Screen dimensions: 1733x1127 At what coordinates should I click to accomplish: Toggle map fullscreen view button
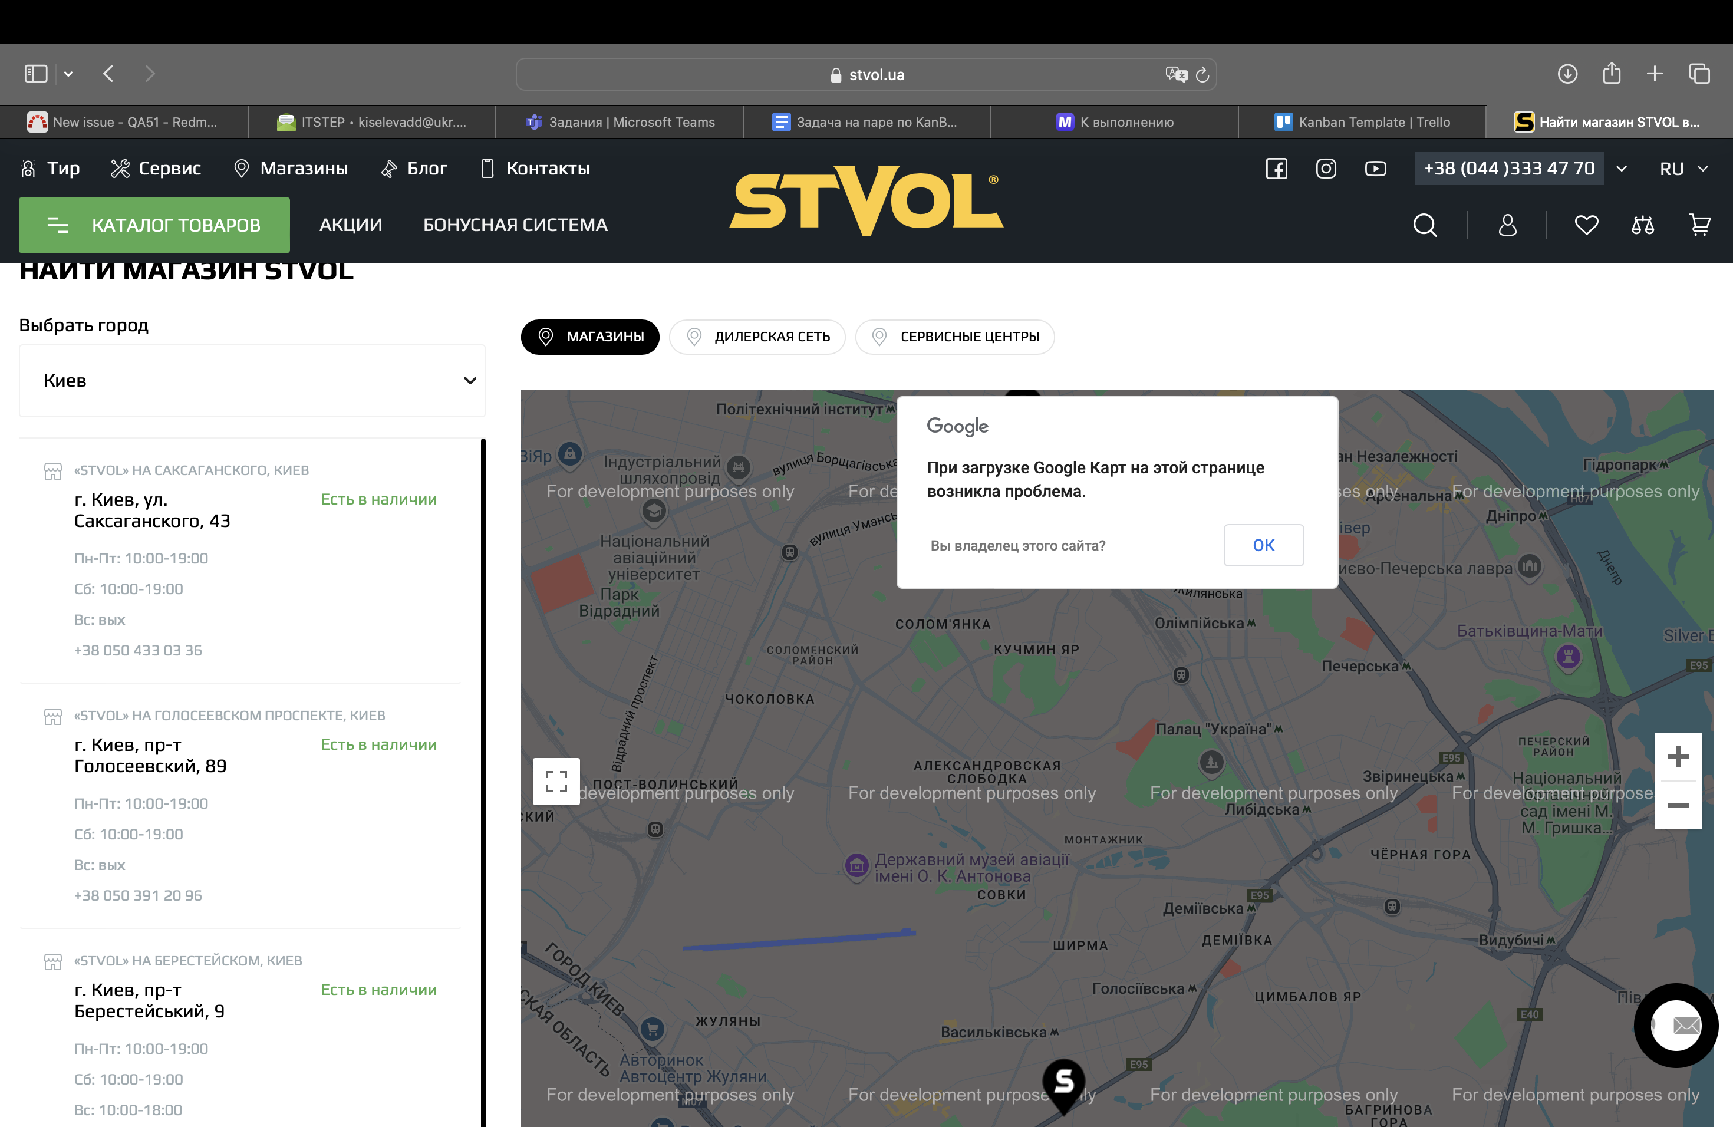pos(556,781)
